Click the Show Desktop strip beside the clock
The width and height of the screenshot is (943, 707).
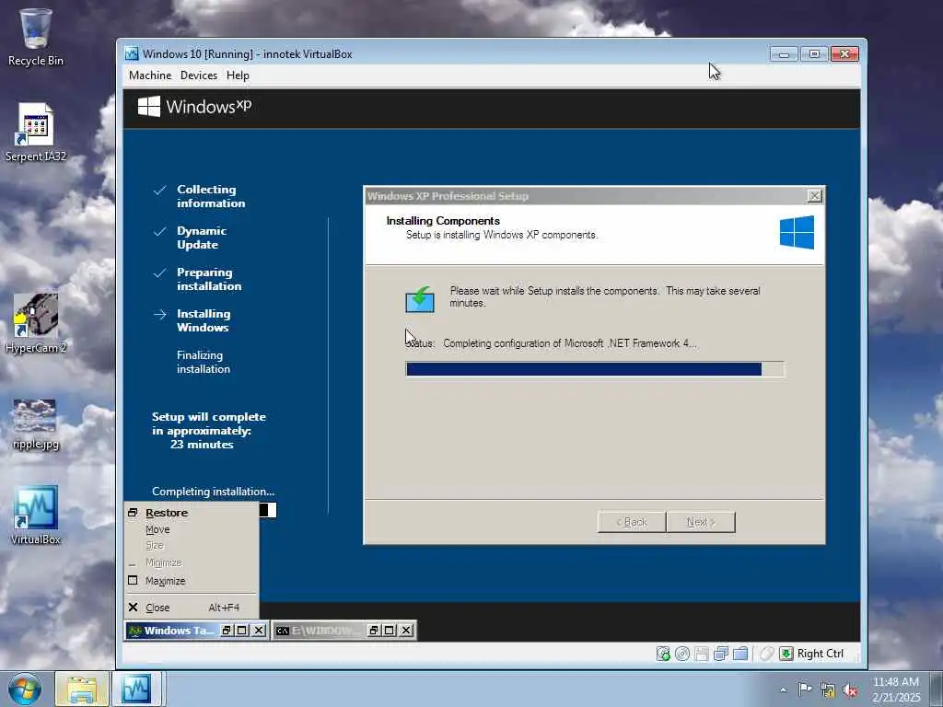coord(937,689)
